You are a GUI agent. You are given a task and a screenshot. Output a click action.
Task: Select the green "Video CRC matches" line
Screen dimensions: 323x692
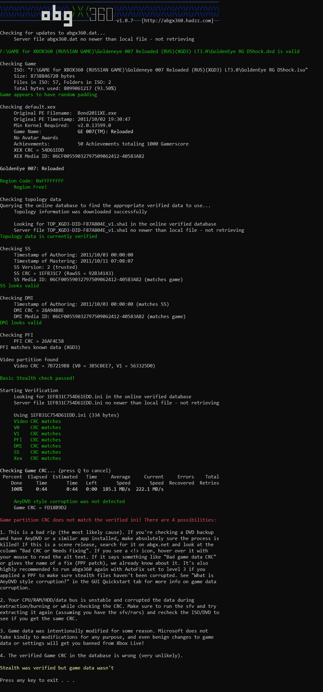click(37, 421)
